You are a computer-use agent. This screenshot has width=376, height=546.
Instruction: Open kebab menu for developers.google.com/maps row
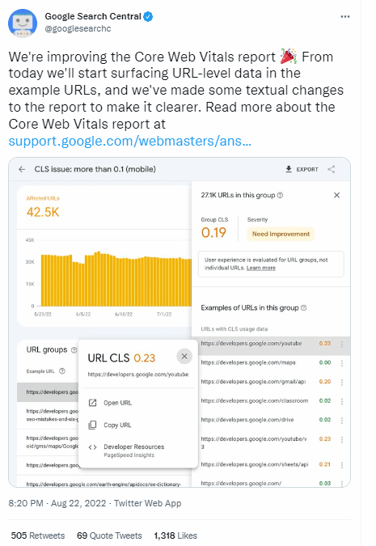point(342,363)
